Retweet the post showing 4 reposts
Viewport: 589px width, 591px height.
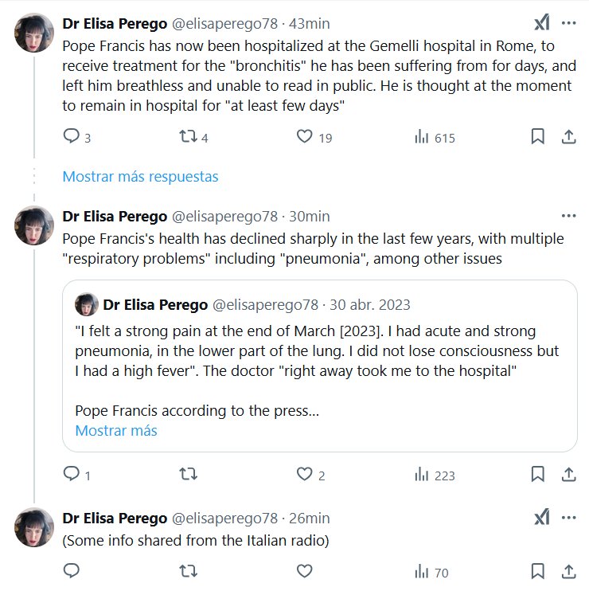188,137
